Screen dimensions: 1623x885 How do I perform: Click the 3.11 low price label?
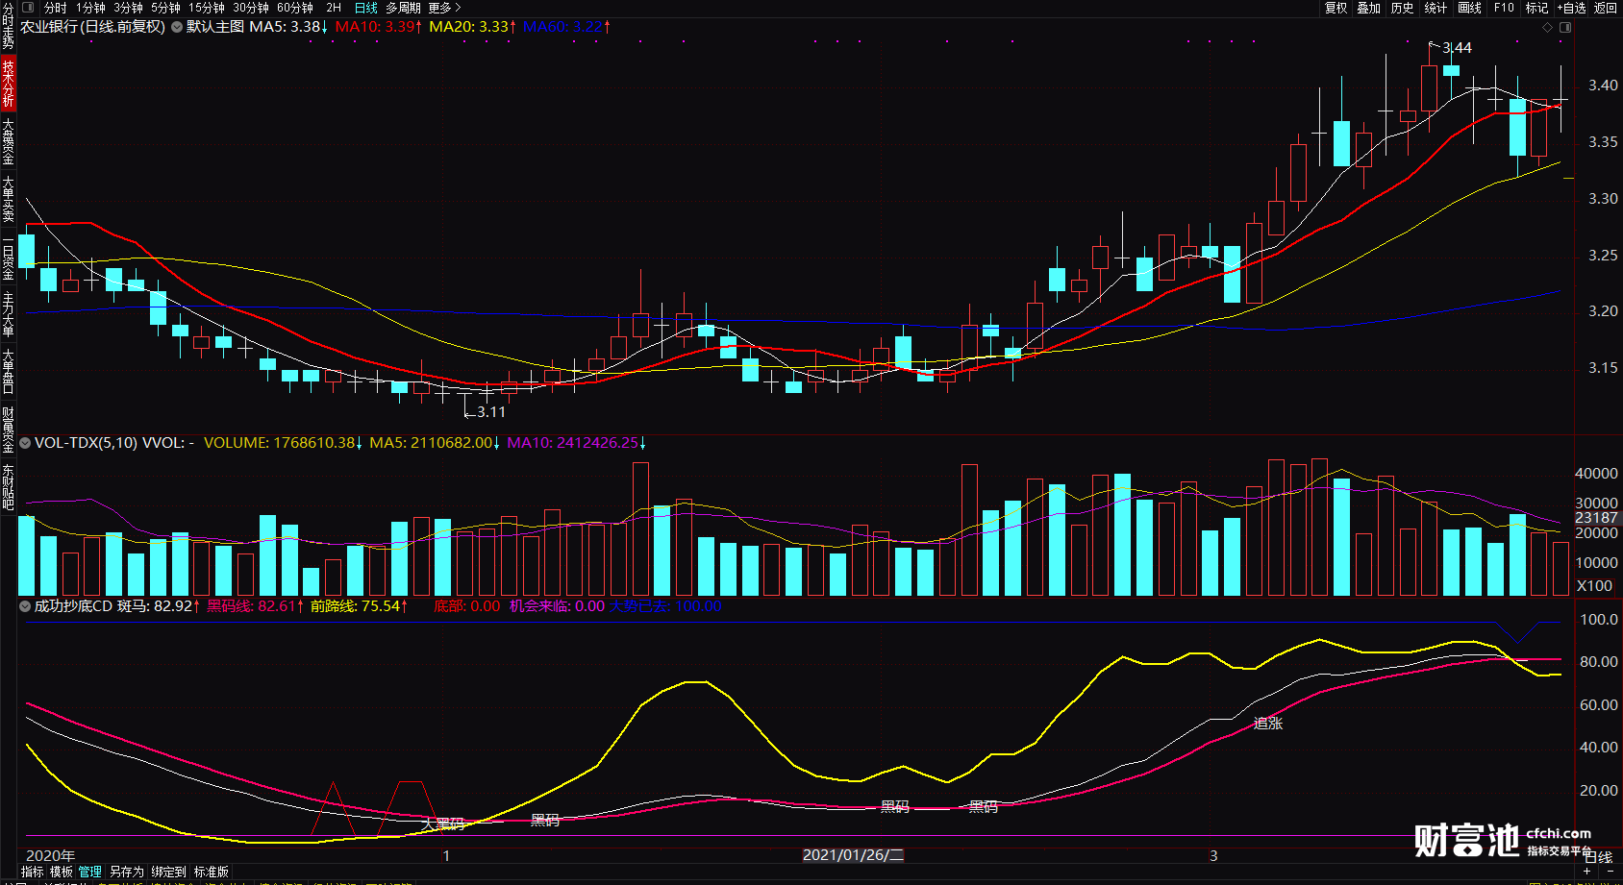[491, 412]
